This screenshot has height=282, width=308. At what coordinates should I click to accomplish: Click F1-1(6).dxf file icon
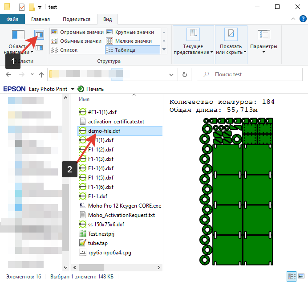(83, 187)
